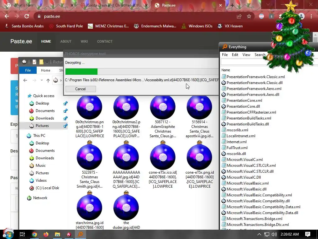Select 5087112 AdamGraphite Christmas file
The width and height of the screenshot is (318, 239).
pos(163,117)
